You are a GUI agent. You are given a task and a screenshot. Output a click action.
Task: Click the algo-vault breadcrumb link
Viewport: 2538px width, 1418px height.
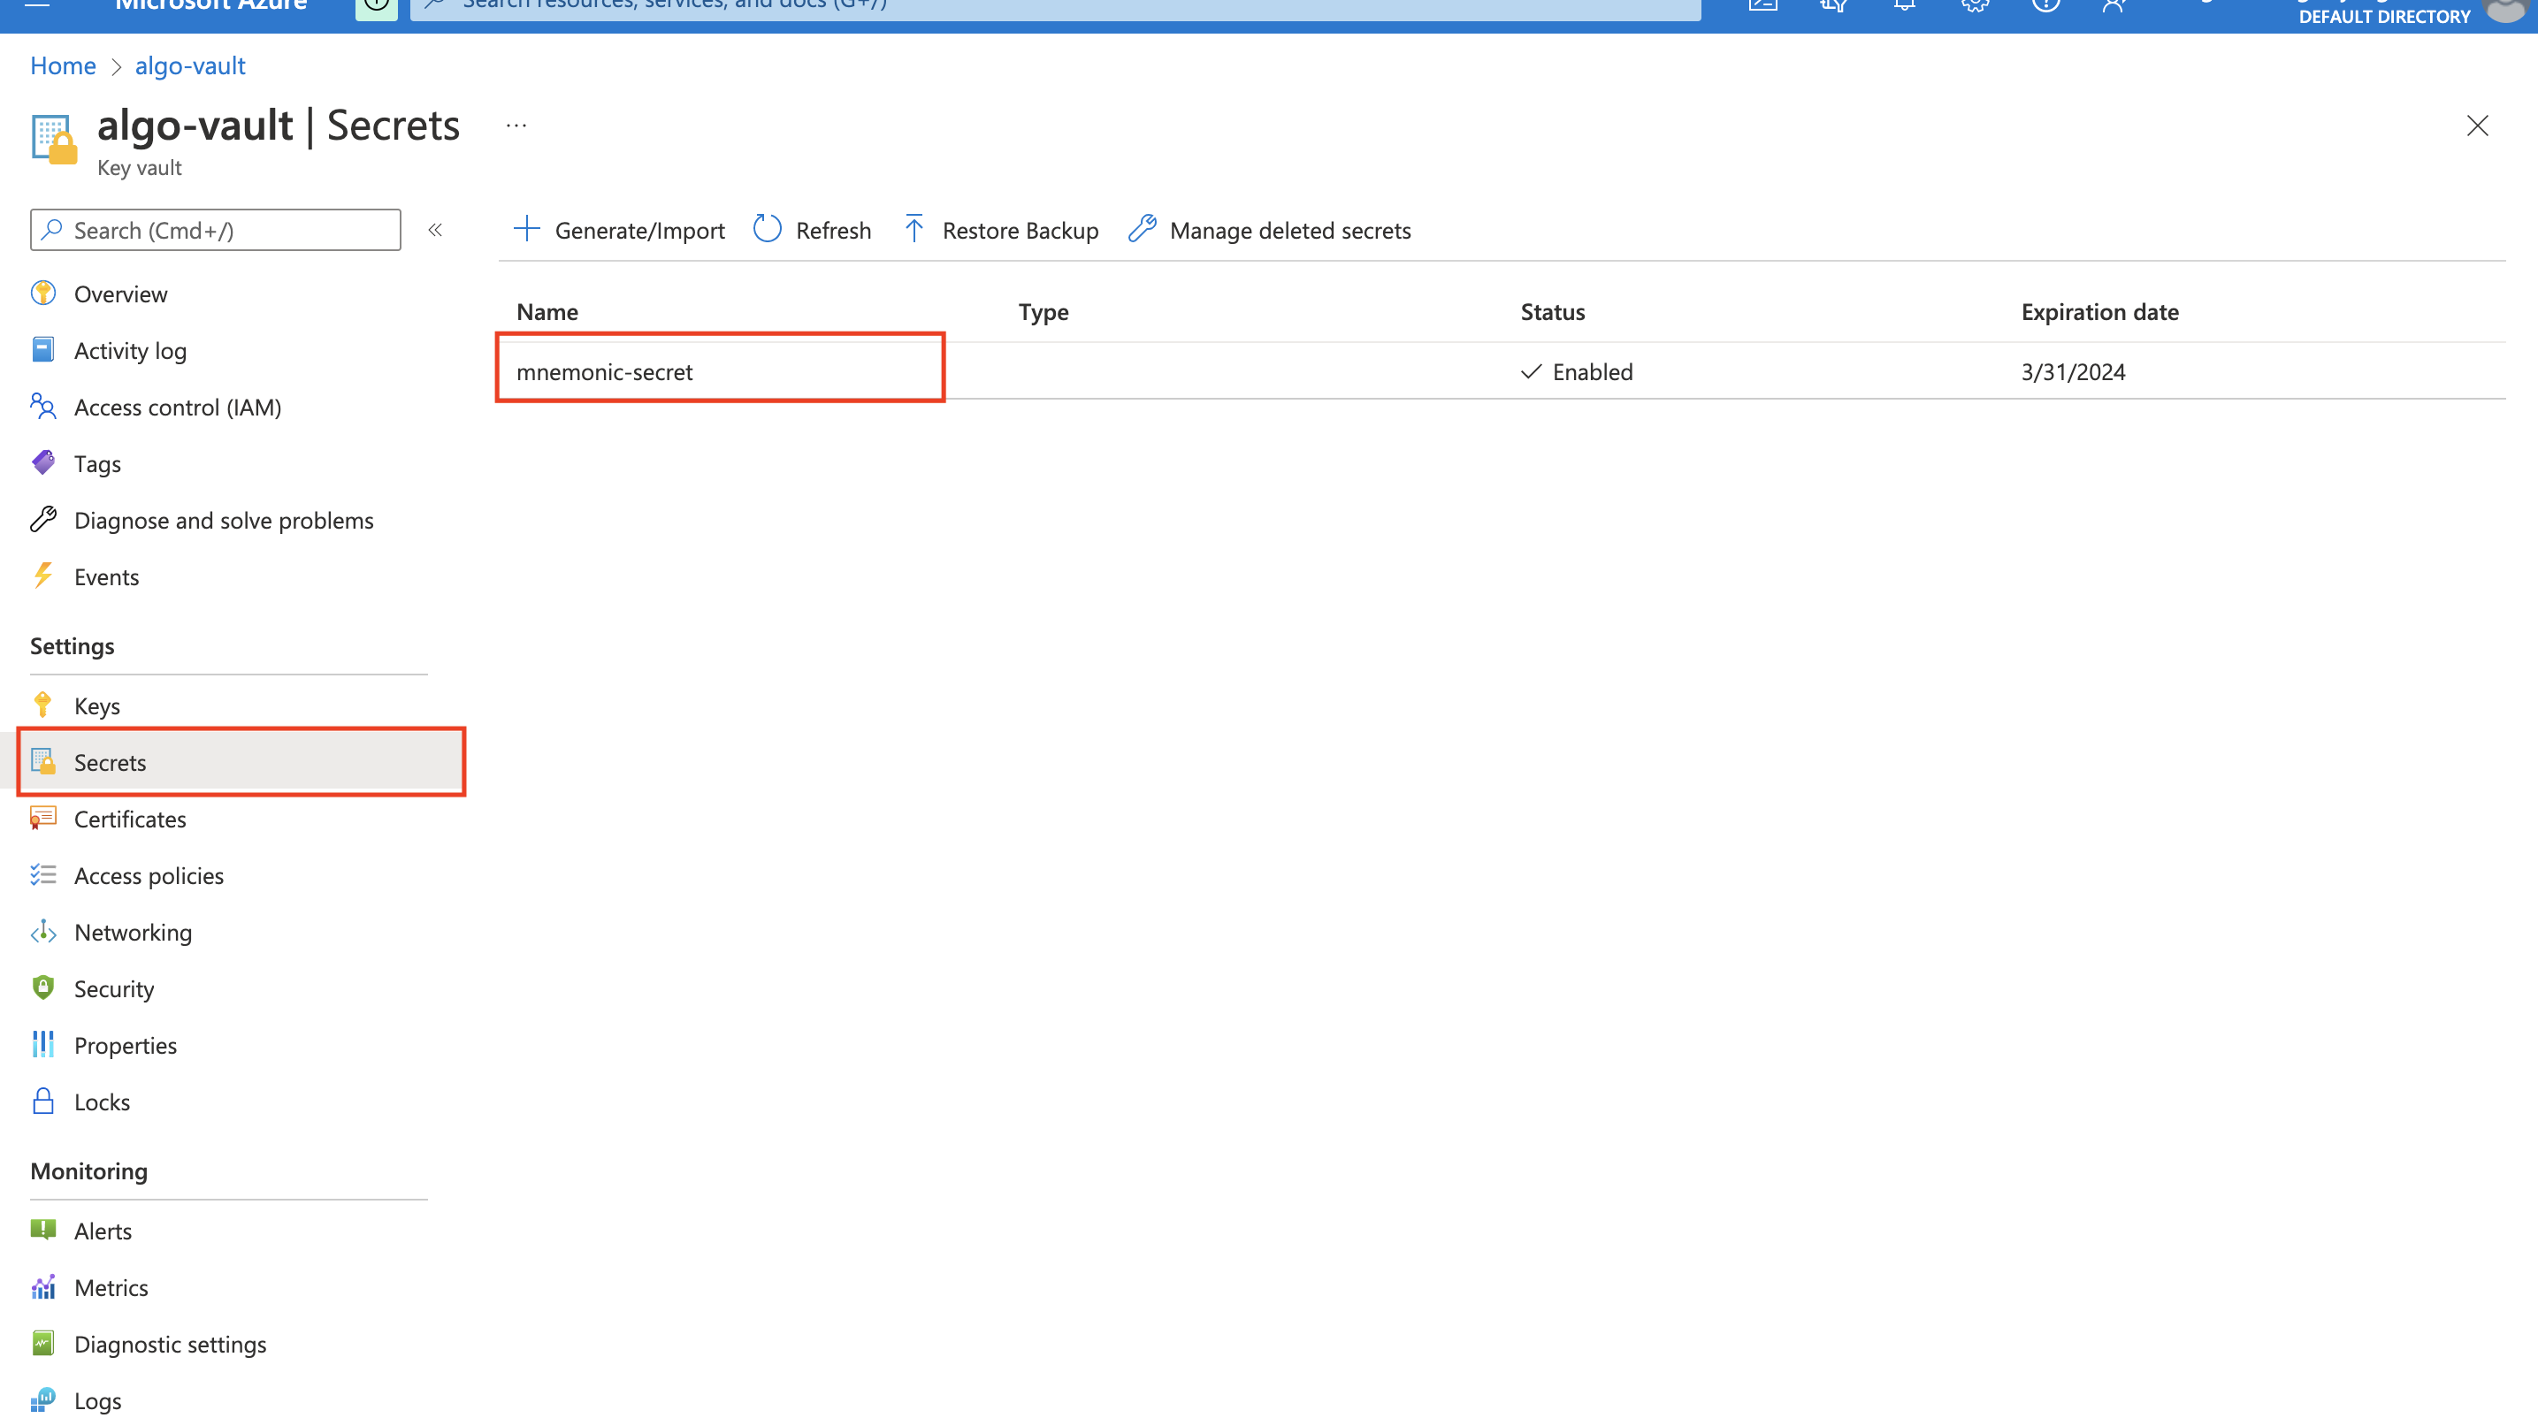pyautogui.click(x=189, y=66)
